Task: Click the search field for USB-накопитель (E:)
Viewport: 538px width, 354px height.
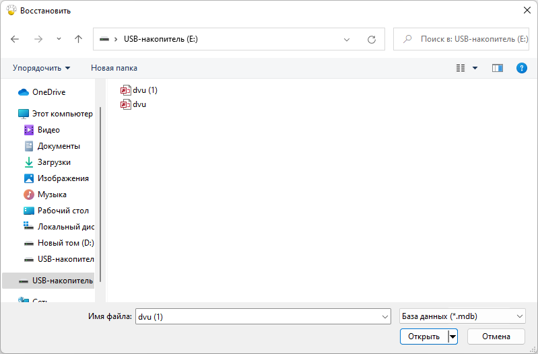Action: pyautogui.click(x=473, y=39)
